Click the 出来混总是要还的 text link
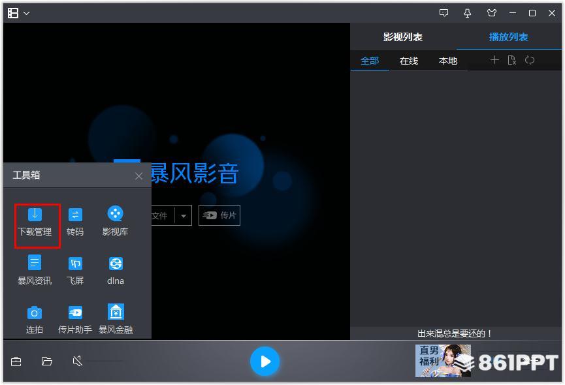This screenshot has height=385, width=565. 455,333
